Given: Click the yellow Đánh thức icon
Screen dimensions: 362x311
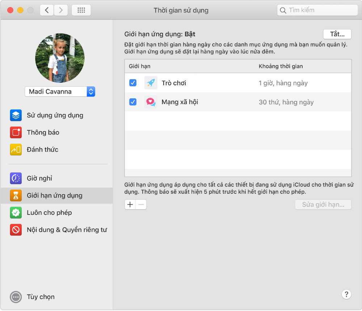Looking at the screenshot, I should [x=16, y=150].
